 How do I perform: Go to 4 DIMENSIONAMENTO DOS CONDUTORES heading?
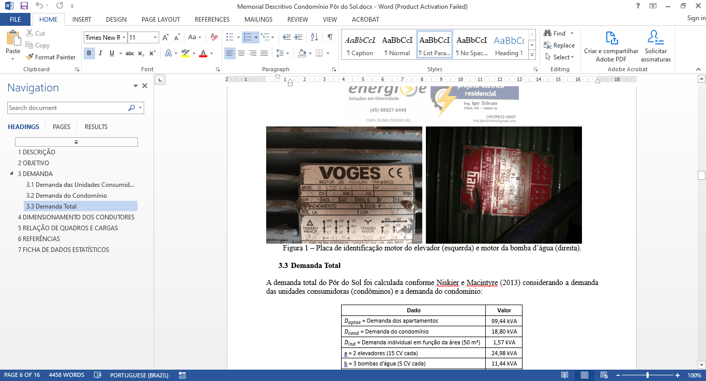pos(76,217)
